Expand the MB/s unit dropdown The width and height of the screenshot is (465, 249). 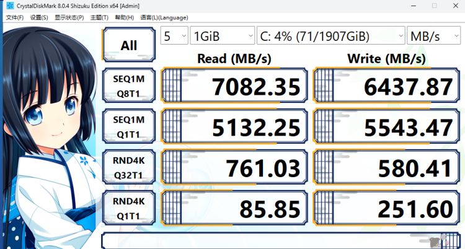coord(433,35)
